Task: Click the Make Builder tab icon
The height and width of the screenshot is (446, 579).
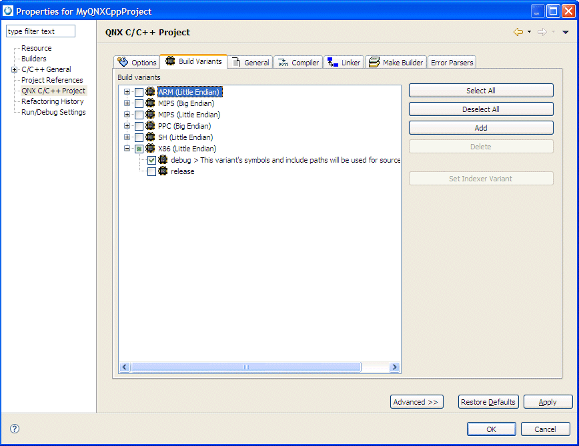Action: pos(374,62)
